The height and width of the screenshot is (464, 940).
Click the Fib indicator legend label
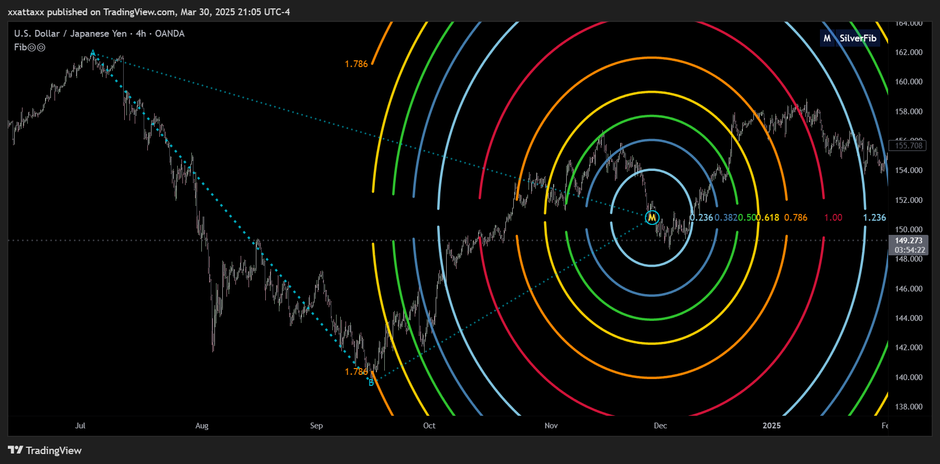point(30,47)
